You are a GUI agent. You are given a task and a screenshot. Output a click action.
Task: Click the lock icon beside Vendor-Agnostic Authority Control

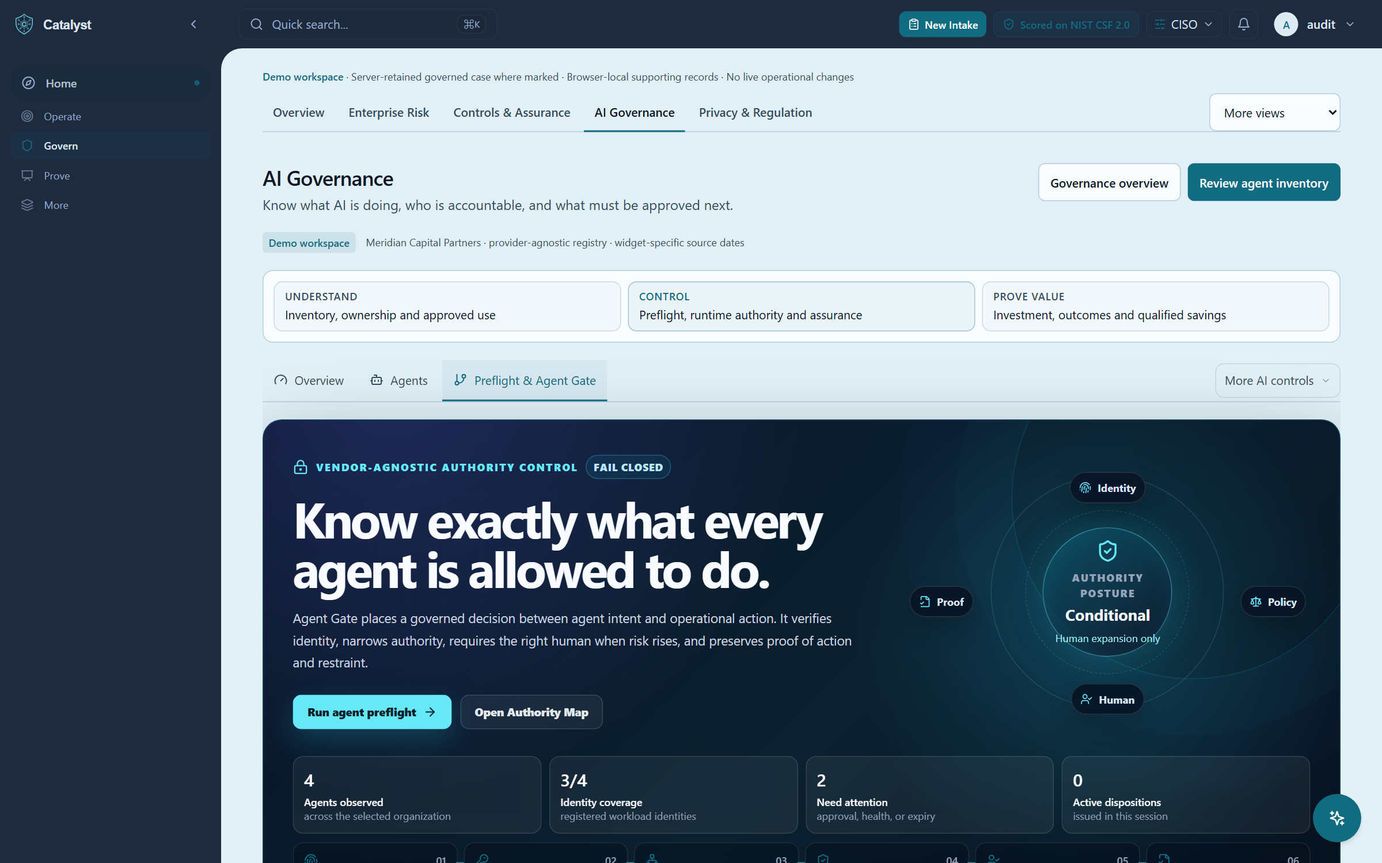coord(300,467)
